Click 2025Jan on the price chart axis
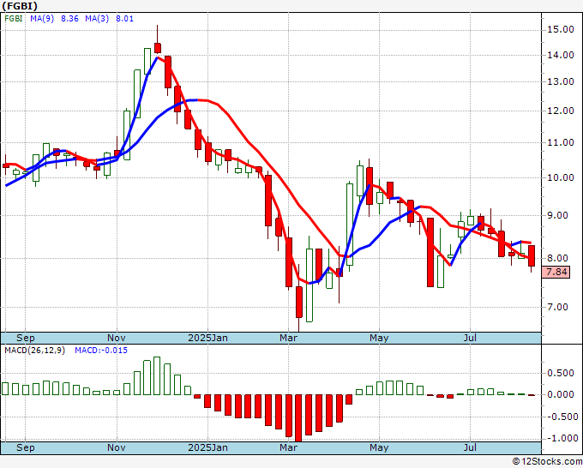 click(x=207, y=338)
